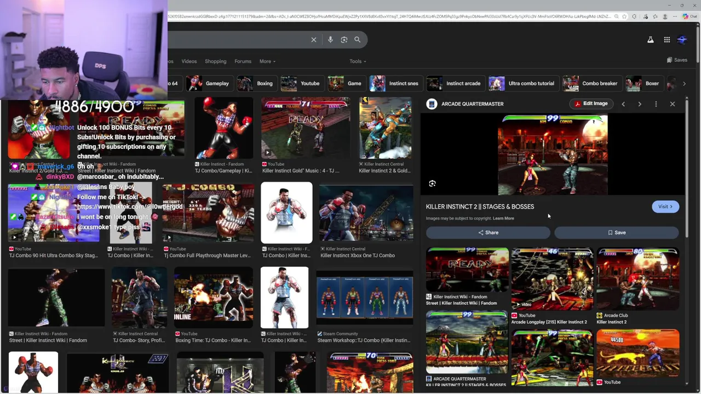Screen dimensions: 701x394
Task: Select the Gameplay filter chip
Action: pyautogui.click(x=209, y=83)
